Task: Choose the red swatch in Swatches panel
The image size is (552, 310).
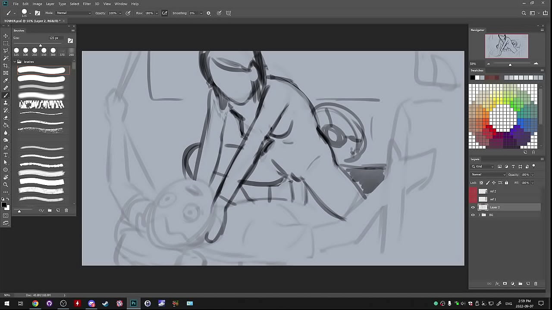Action: [x=490, y=128]
